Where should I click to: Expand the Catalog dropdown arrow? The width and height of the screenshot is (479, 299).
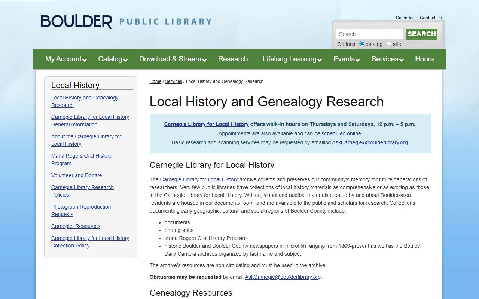pos(125,60)
